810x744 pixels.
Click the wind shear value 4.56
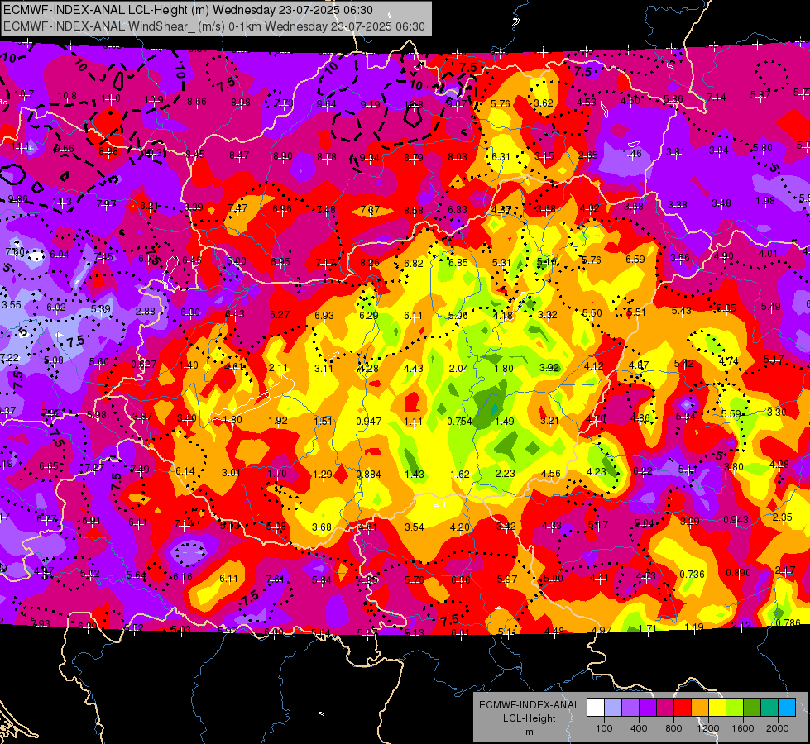point(551,473)
